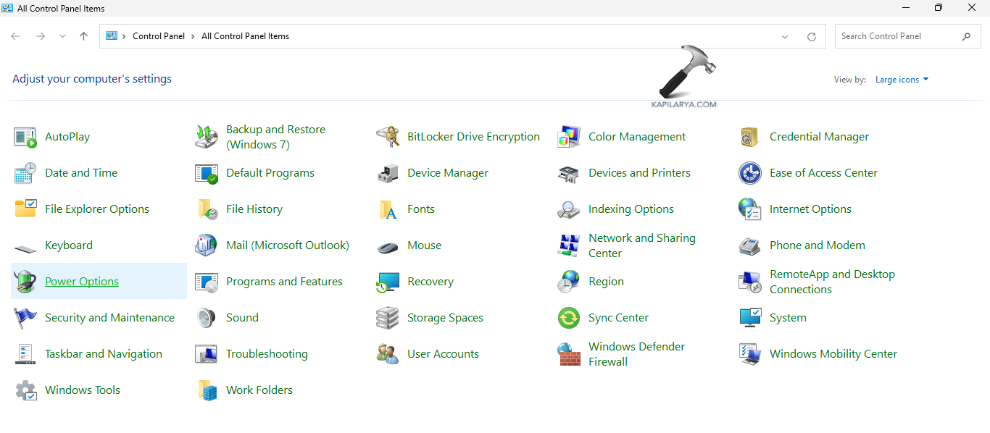Open the View by icons dropdown
The width and height of the screenshot is (990, 433).
coord(901,80)
